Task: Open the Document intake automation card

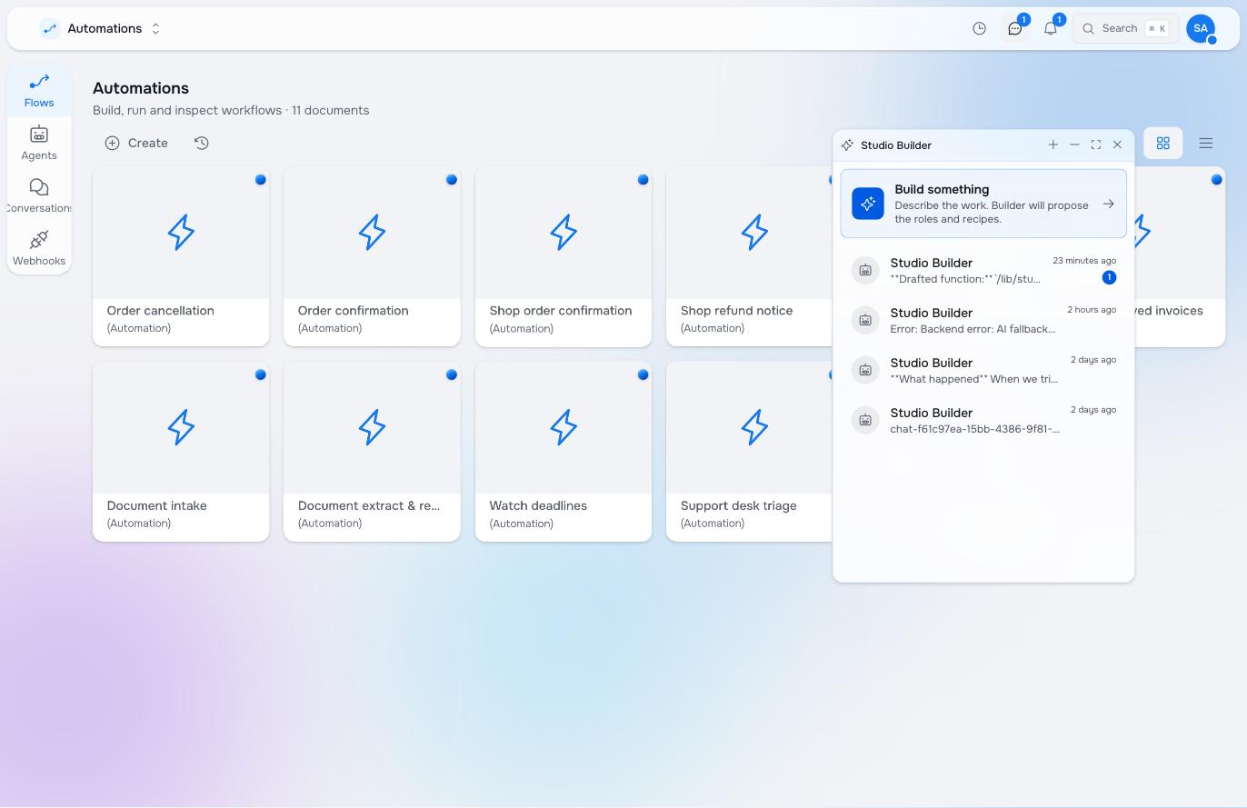Action: [x=181, y=452]
